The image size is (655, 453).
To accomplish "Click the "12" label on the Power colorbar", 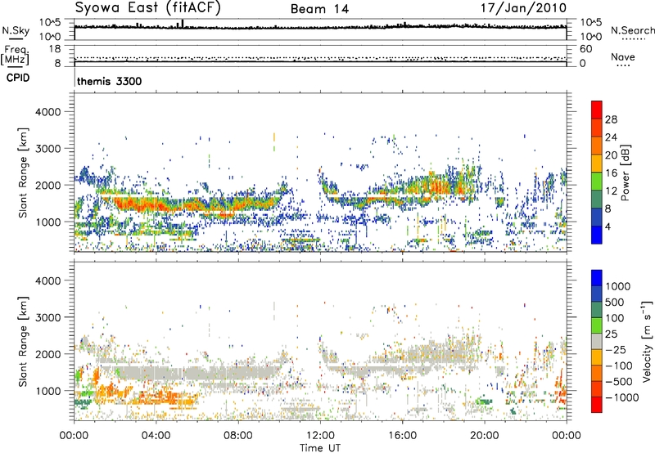I will pyautogui.click(x=611, y=191).
